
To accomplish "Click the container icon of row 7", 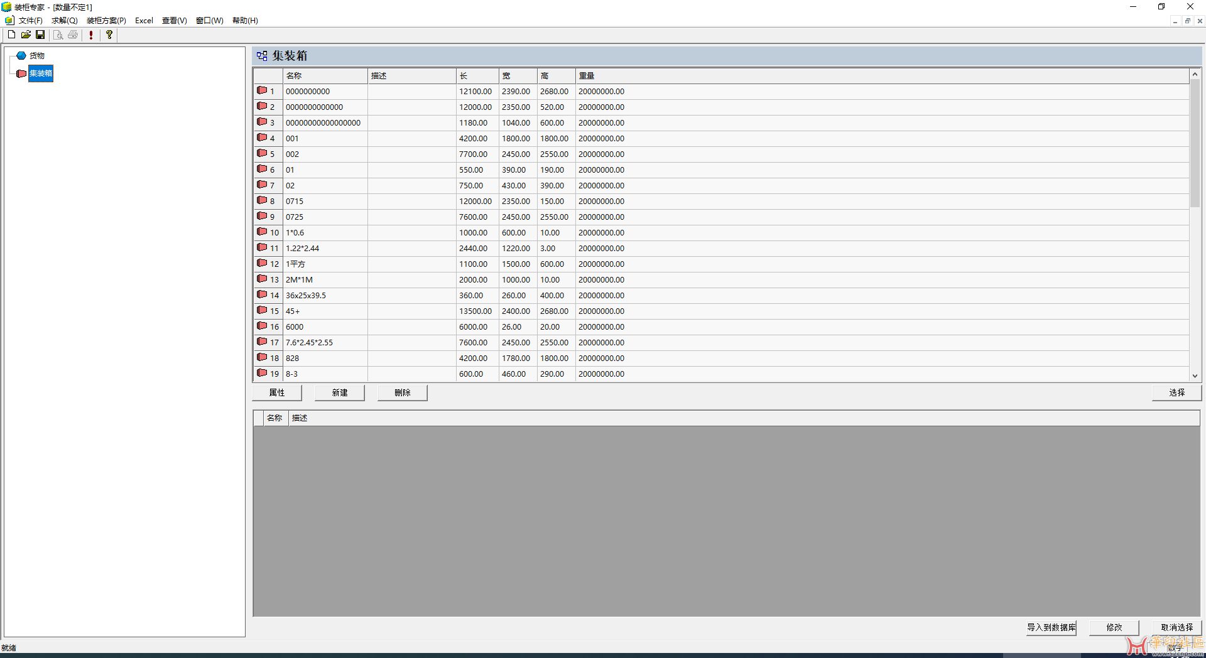I will (x=262, y=185).
